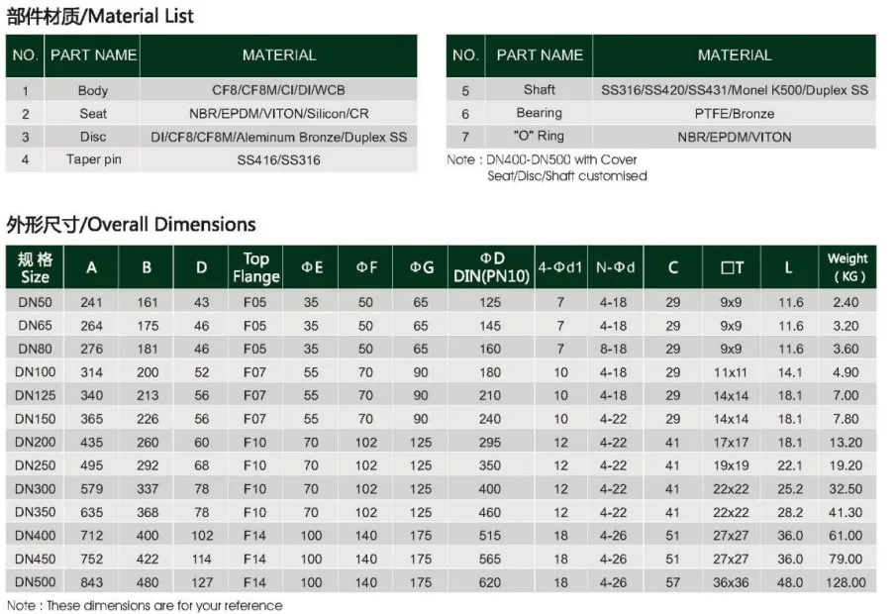Click the Weight (KG) column header
Viewport: 896px width, 614px height.
[x=846, y=267]
